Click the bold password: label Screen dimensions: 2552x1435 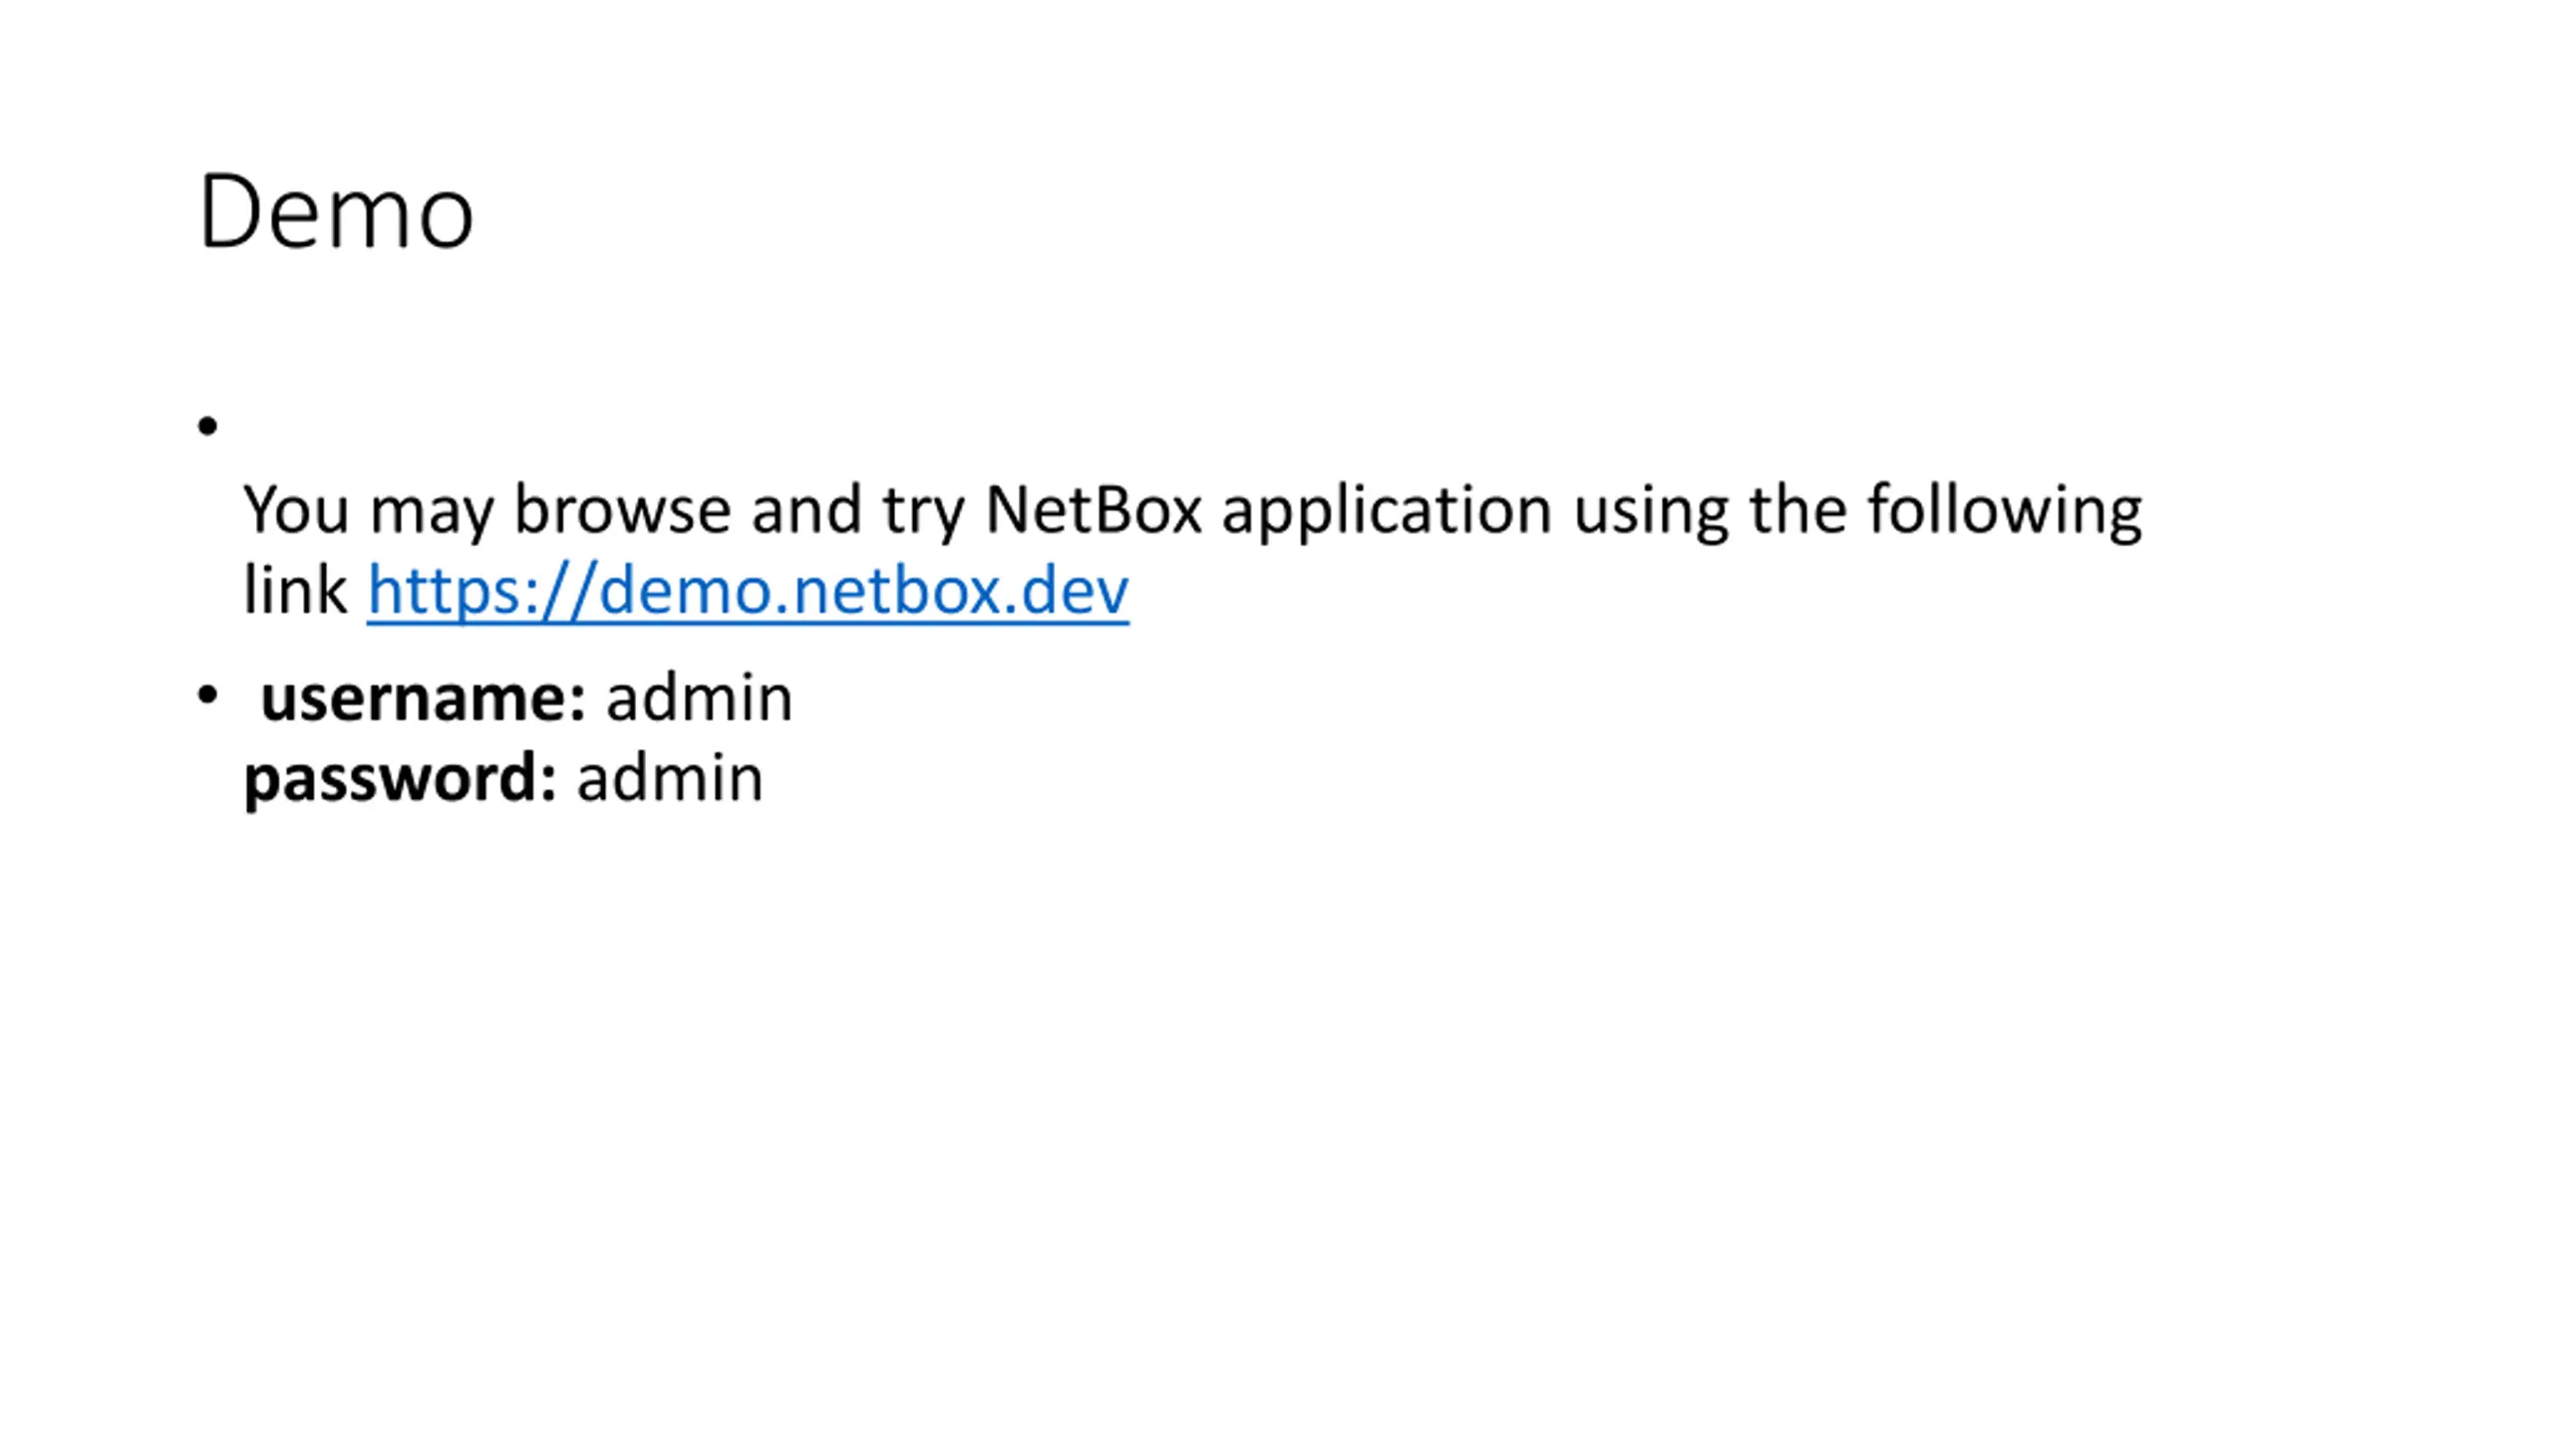tap(400, 778)
